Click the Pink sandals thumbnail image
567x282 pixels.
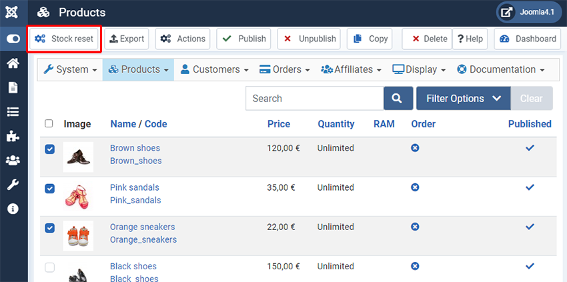point(78,197)
